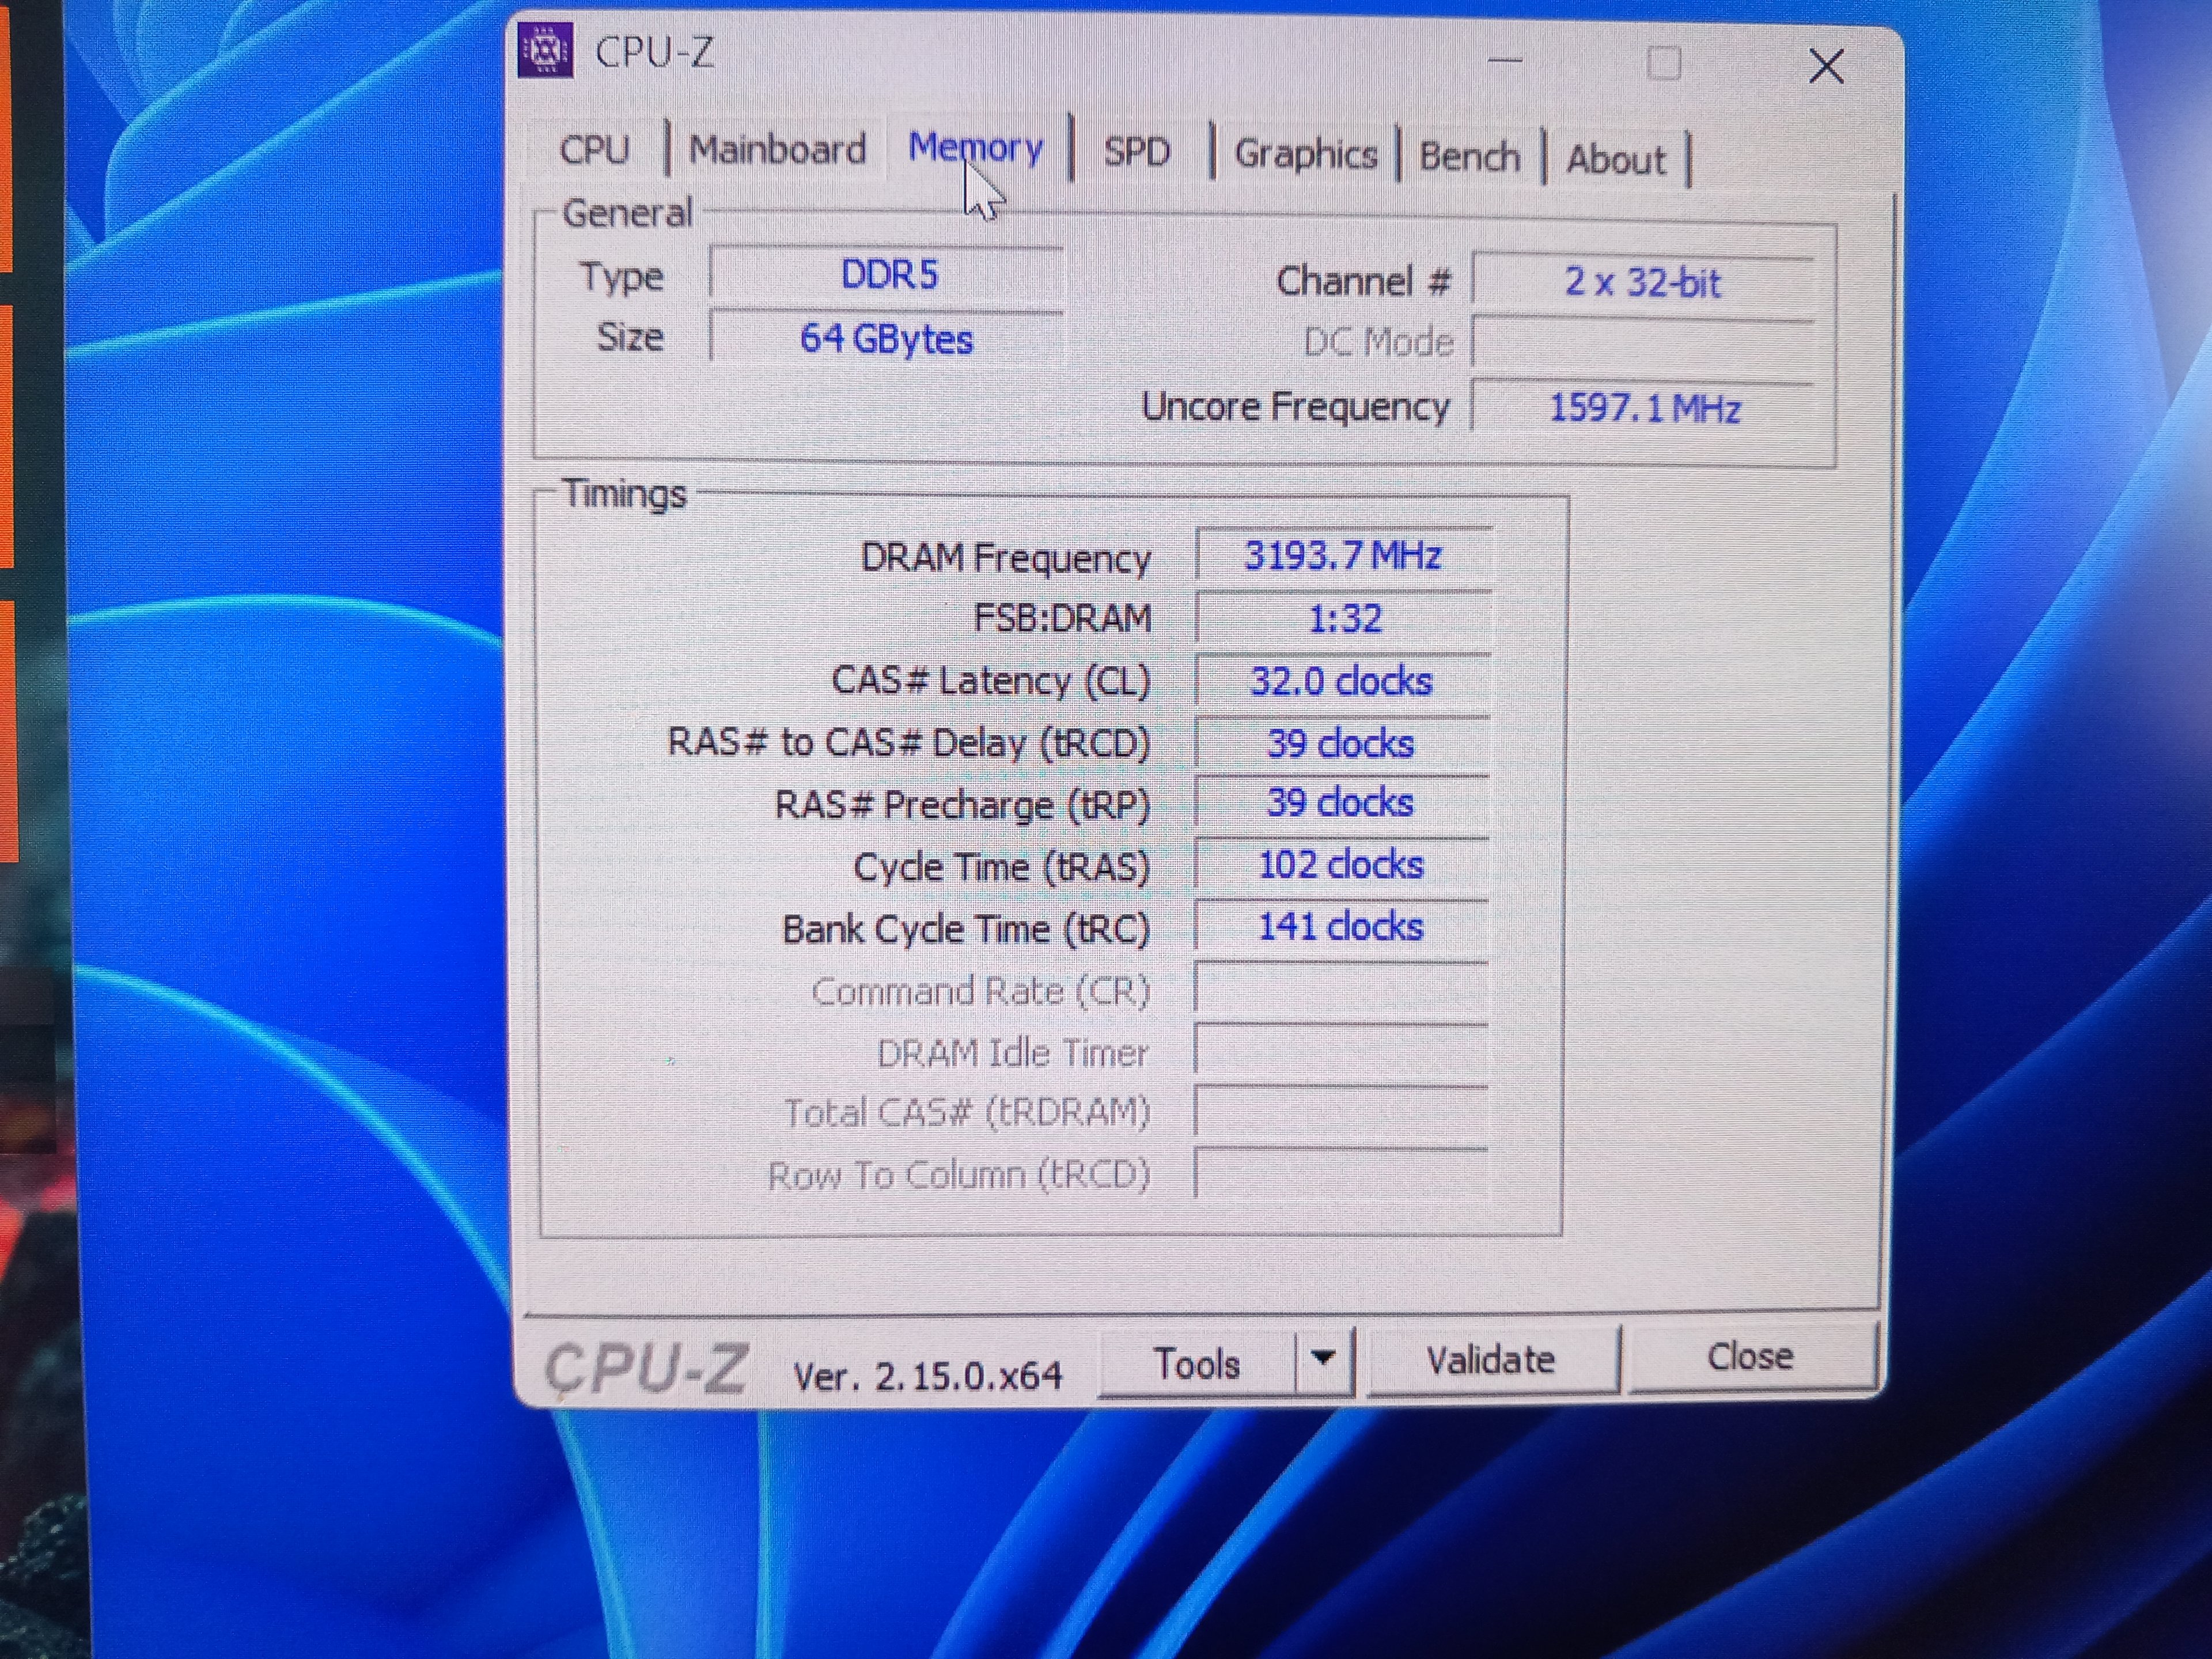
Task: Click the Close button at bottom
Action: point(1750,1357)
